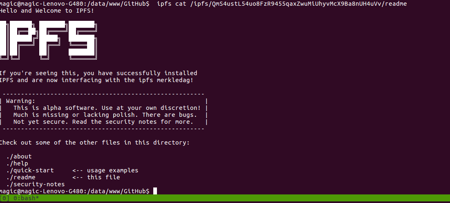The height and width of the screenshot is (203, 450).
Task: Select the tmux window tab 0:bash*
Action: pyautogui.click(x=26, y=198)
